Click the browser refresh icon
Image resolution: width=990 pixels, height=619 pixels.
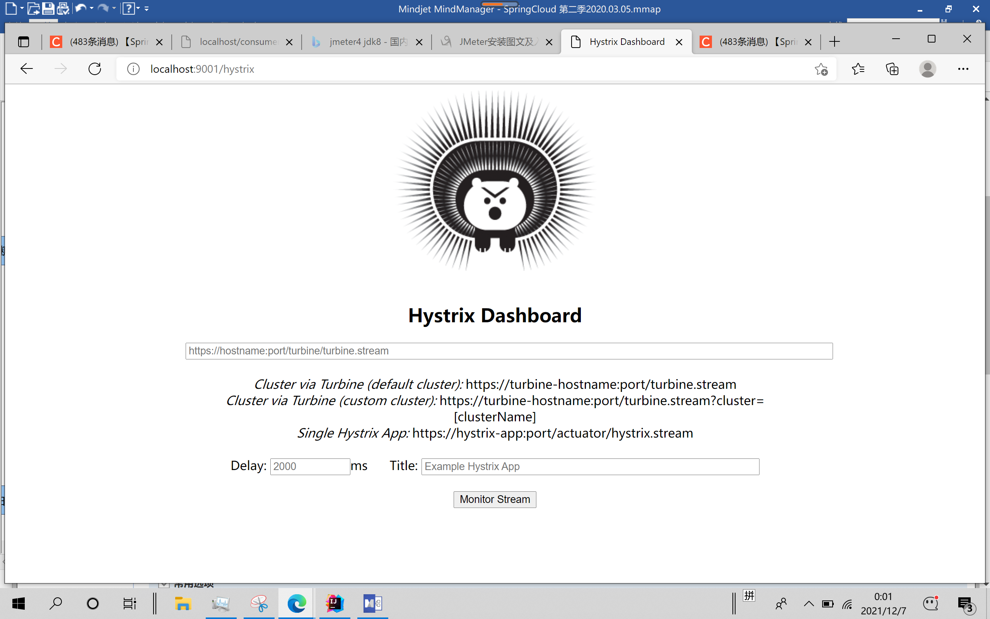tap(94, 69)
